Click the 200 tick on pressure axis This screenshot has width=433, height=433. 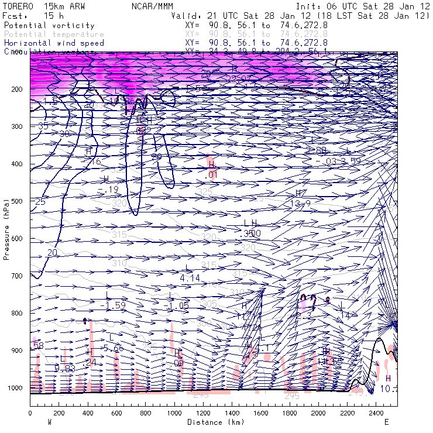17,89
